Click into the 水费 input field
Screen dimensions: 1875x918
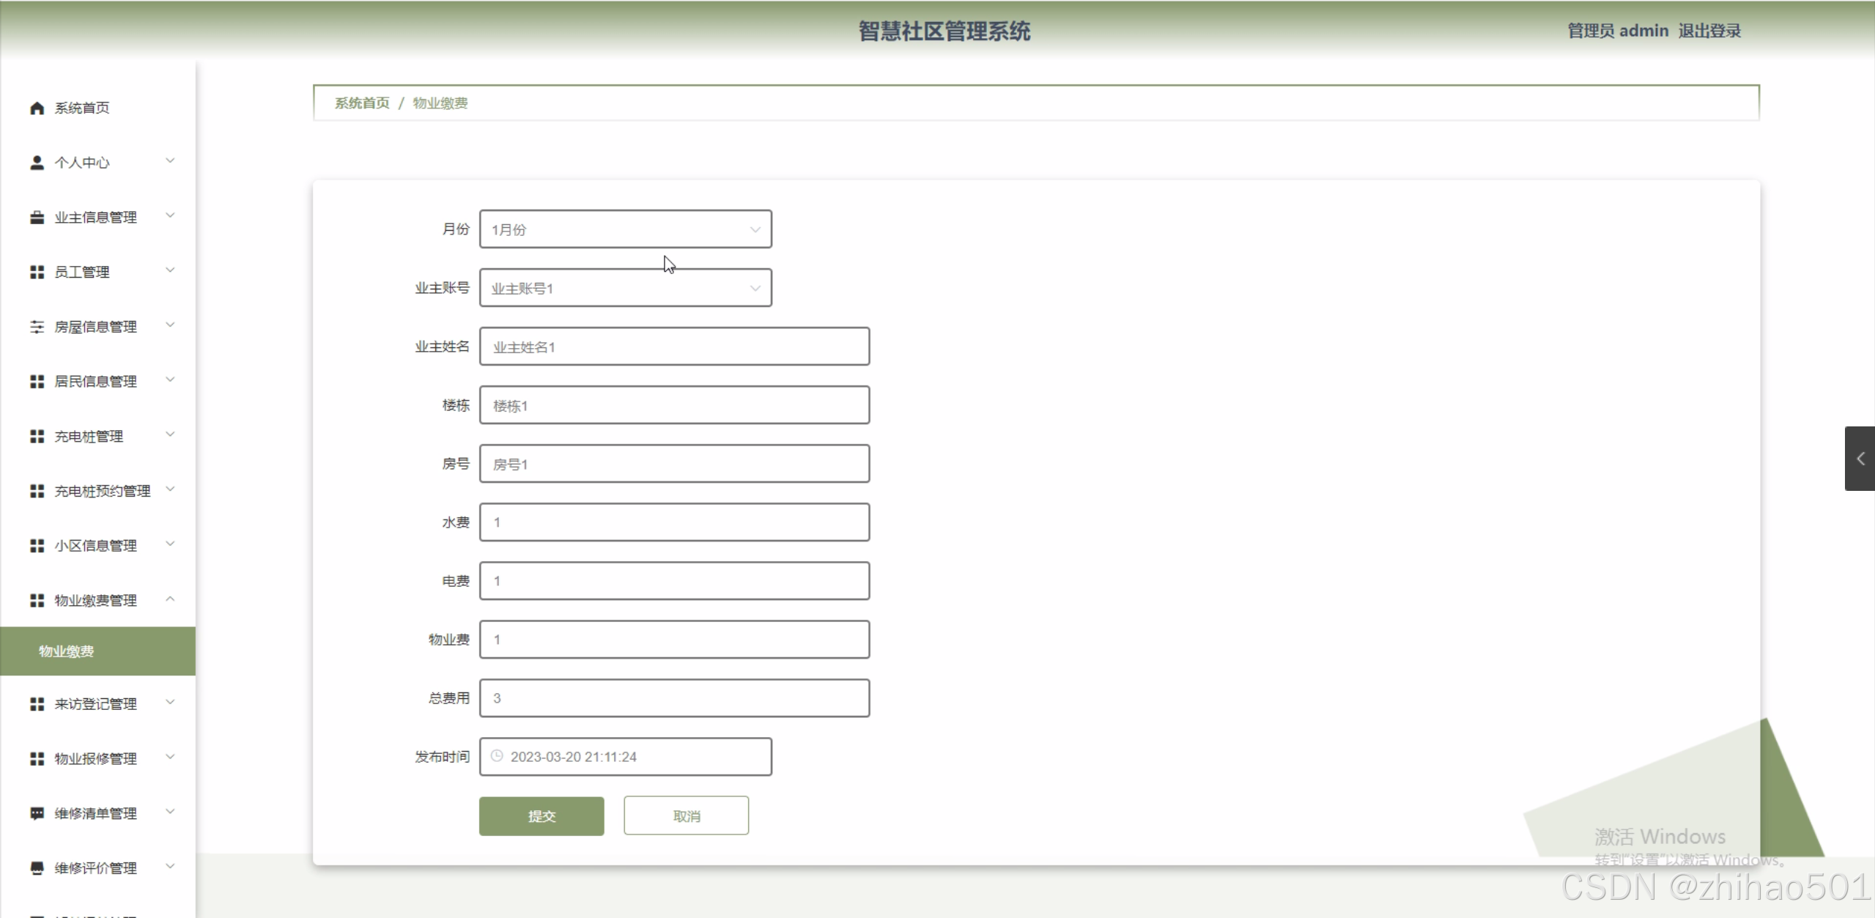[674, 522]
